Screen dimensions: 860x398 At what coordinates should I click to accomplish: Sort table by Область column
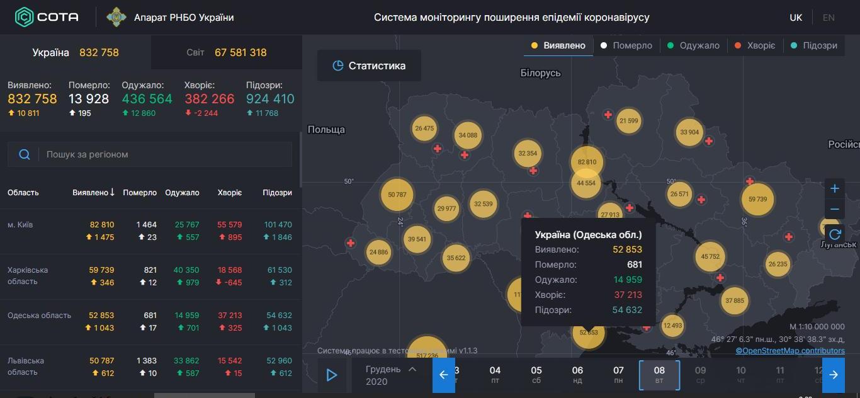point(23,193)
